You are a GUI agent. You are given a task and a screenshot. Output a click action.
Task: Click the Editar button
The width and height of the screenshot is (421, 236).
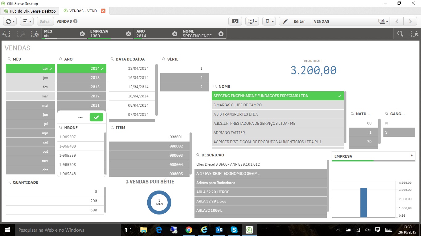click(295, 21)
